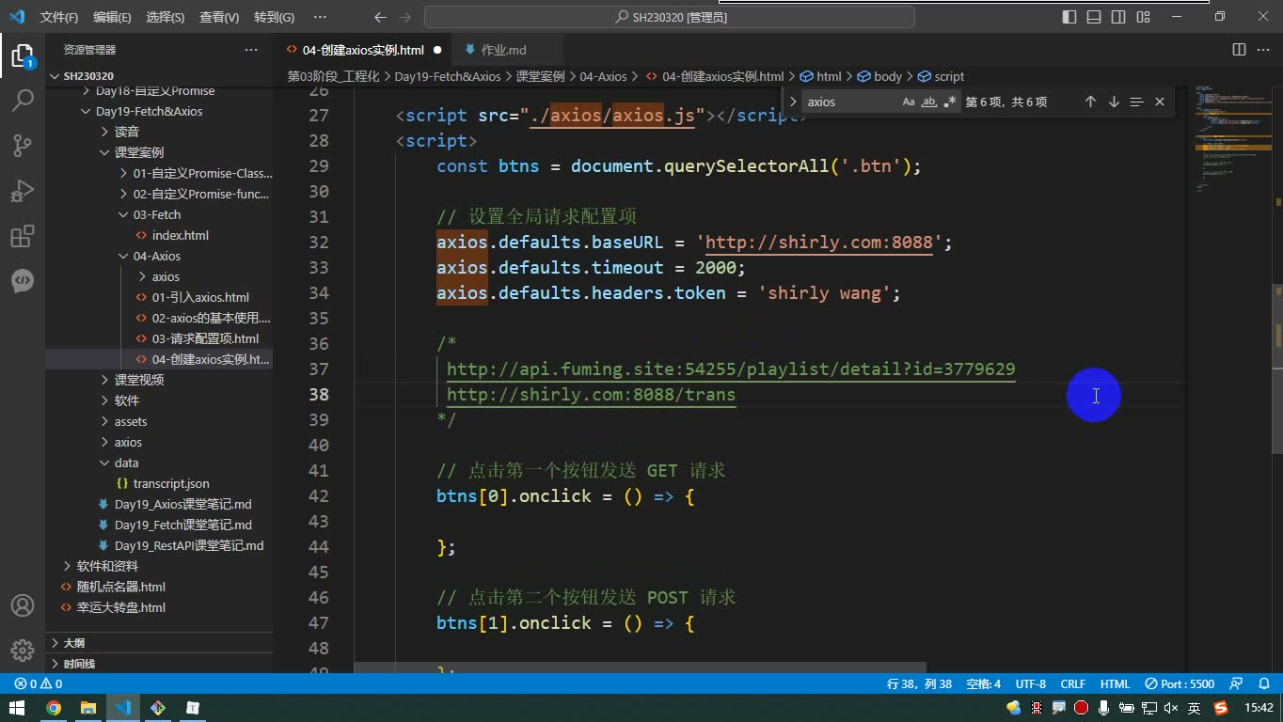Click the Go Back arrow in title bar
1283x722 pixels.
(x=380, y=17)
